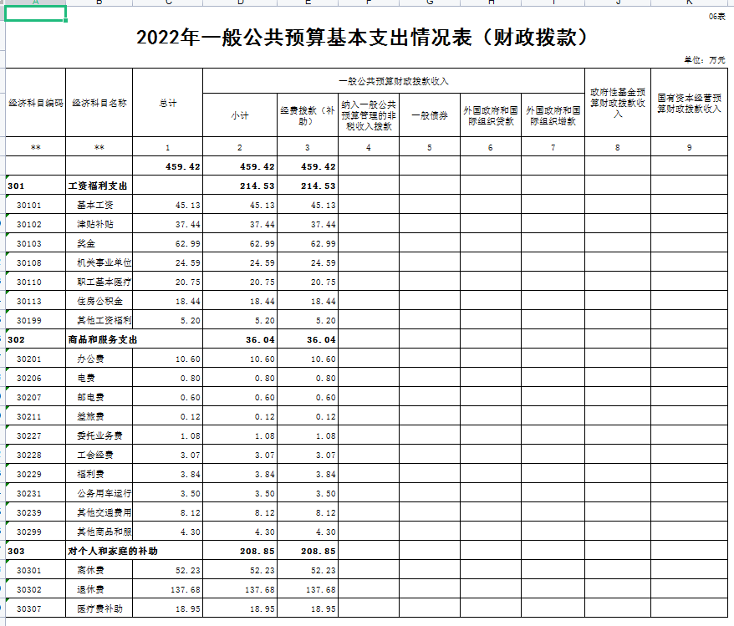734x626 pixels.
Task: Click code cell 30228
Action: [36, 455]
